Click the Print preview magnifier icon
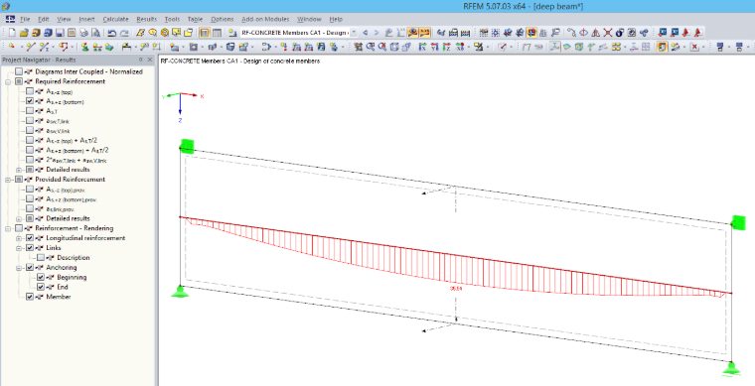The height and width of the screenshot is (386, 755). tap(95, 33)
